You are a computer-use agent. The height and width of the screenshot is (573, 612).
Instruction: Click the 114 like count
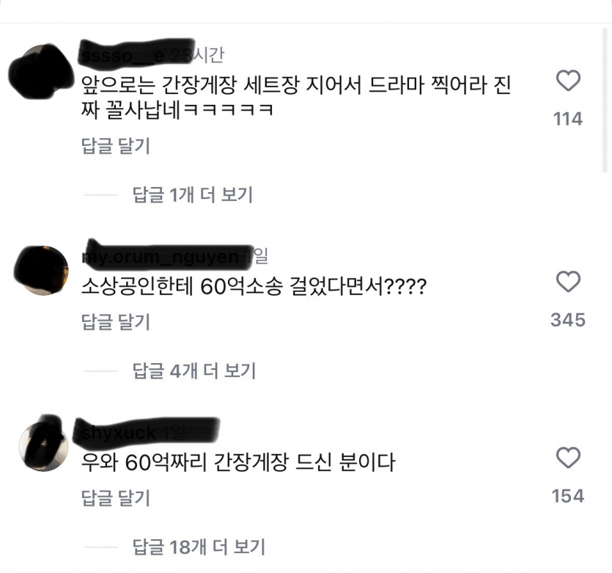click(x=568, y=119)
